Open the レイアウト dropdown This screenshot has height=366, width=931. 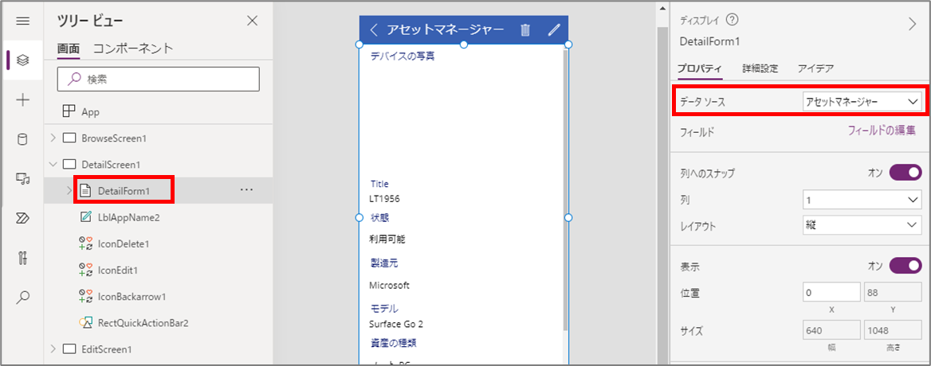coord(862,226)
